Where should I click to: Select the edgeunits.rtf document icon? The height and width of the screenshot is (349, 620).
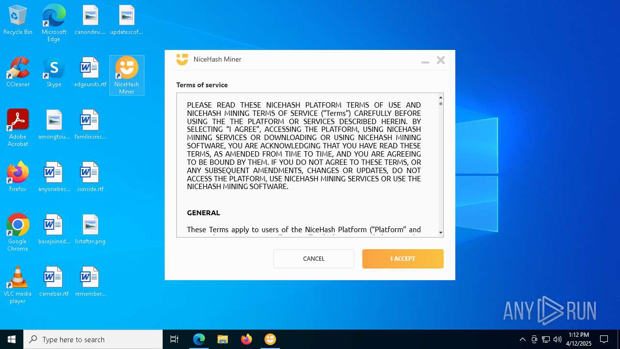[90, 73]
